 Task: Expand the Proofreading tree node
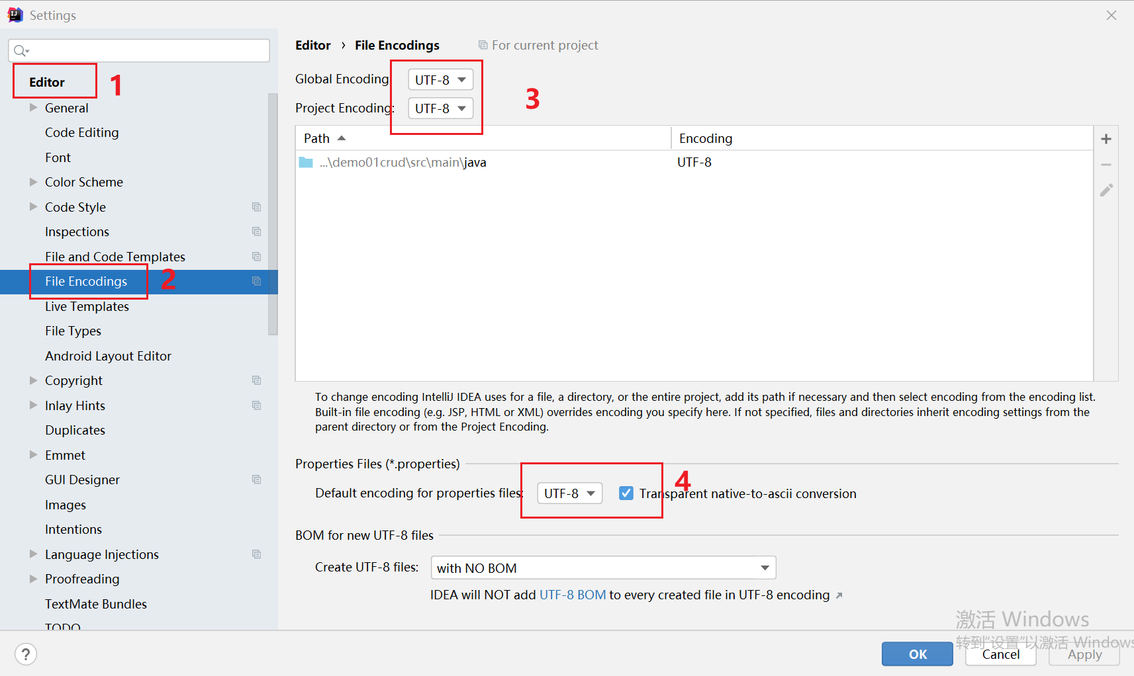(x=33, y=579)
